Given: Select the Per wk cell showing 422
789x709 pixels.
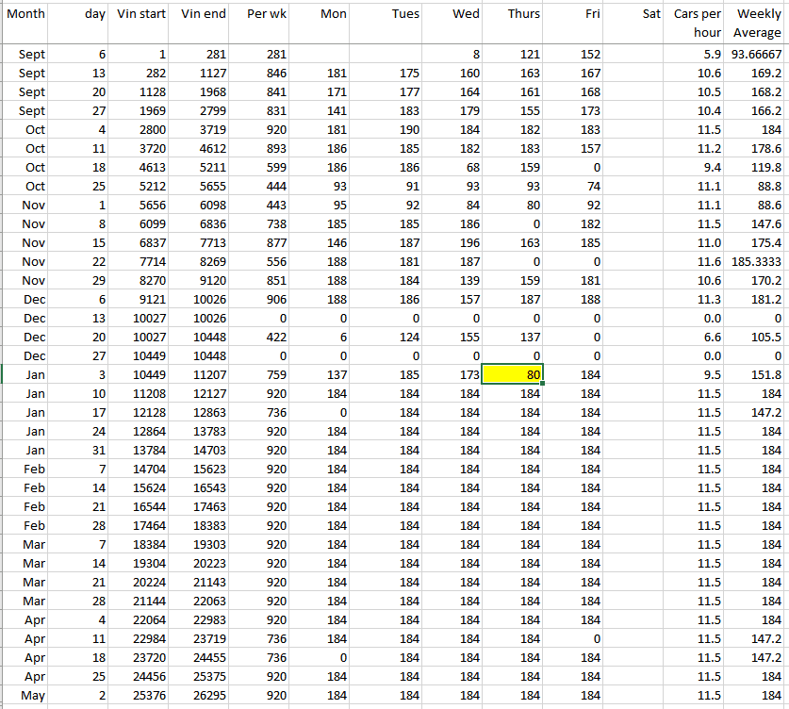Looking at the screenshot, I should tap(264, 337).
